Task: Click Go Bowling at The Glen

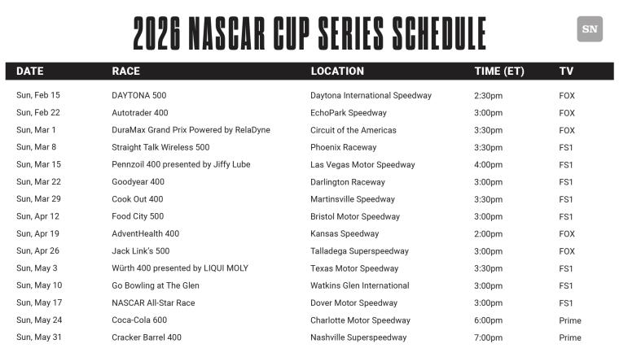Action: 155,286
